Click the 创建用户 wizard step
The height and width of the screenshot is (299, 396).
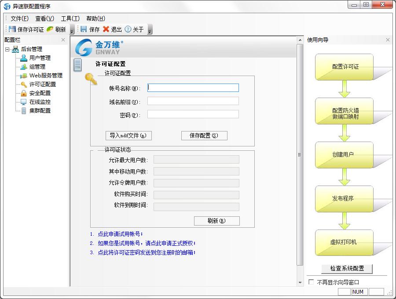[344, 155]
